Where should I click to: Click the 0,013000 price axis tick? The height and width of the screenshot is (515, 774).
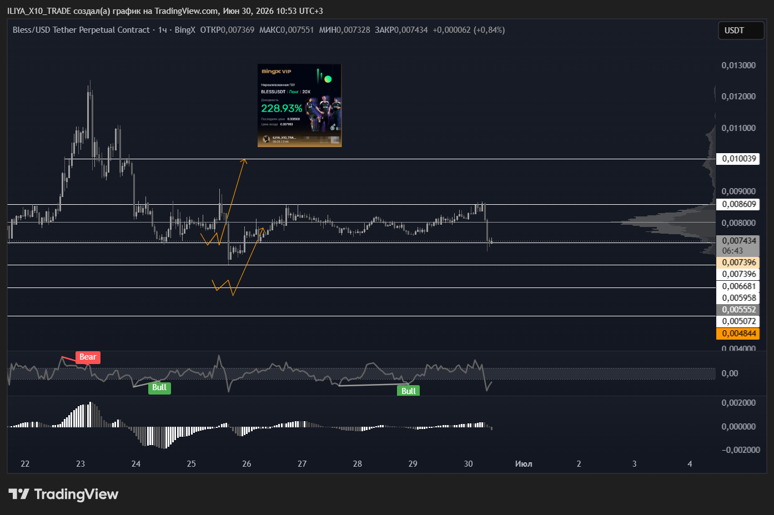[x=738, y=65]
